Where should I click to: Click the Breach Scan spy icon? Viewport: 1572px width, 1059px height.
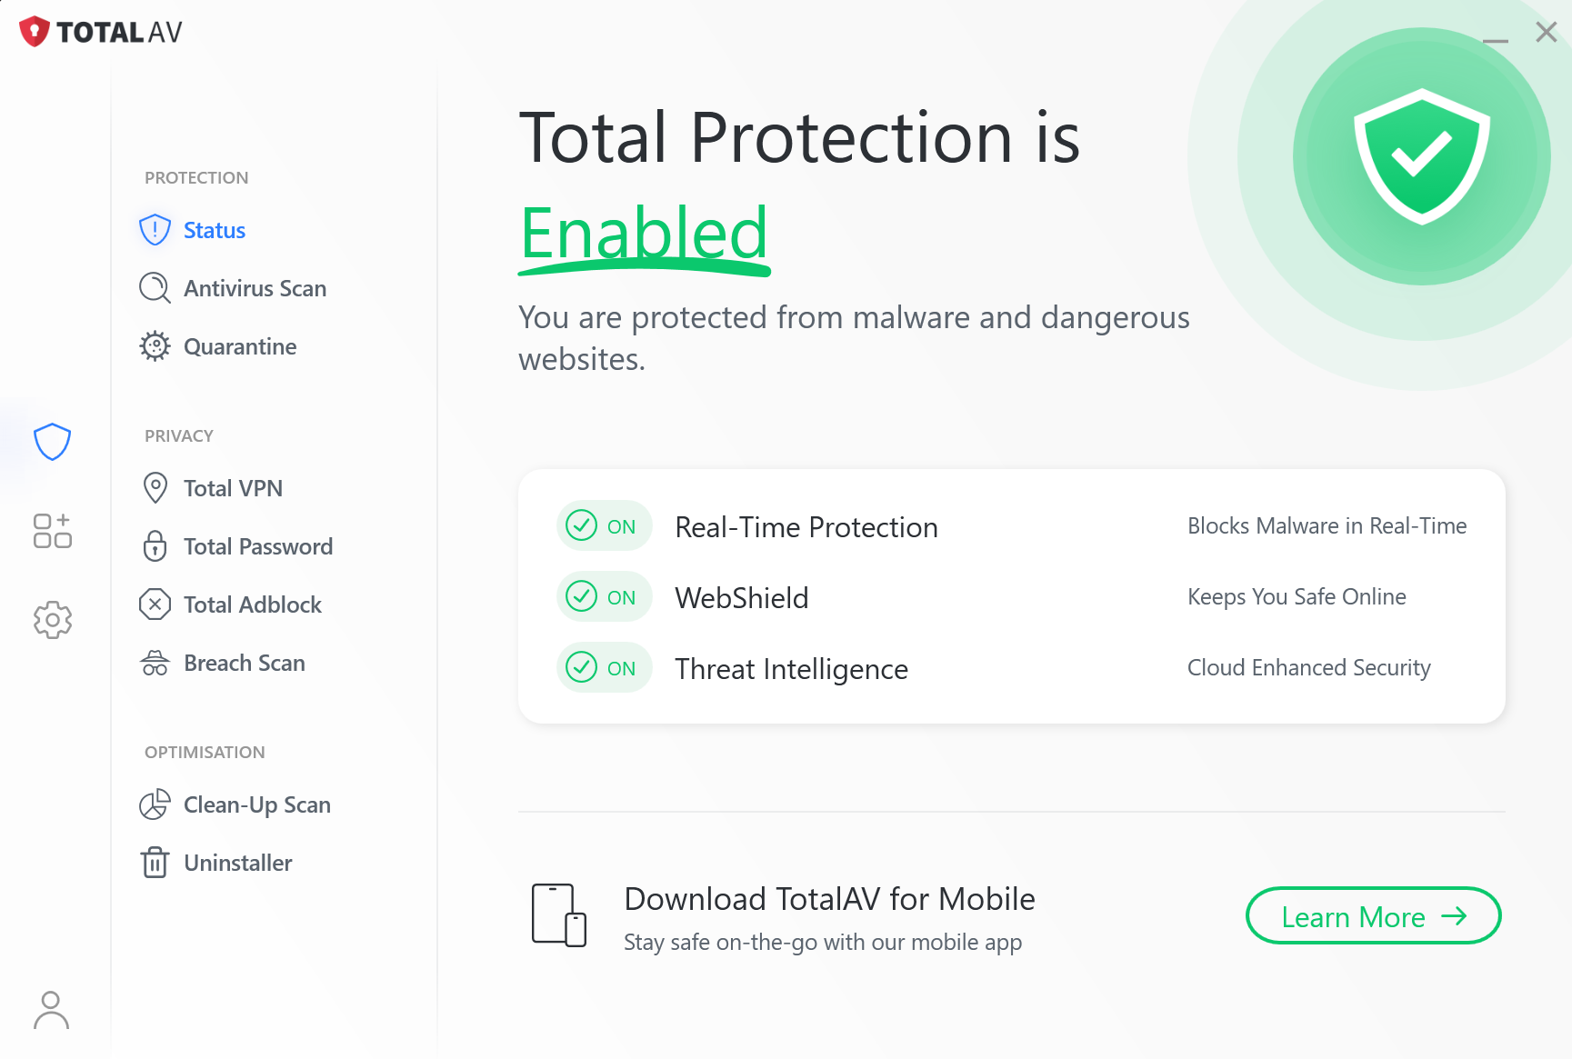pos(155,663)
